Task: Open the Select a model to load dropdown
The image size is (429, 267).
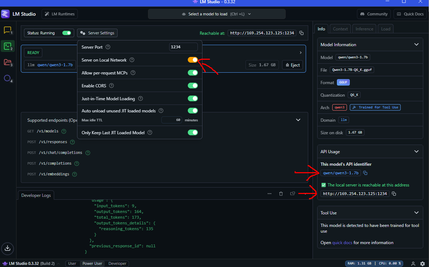Action: tap(216, 14)
